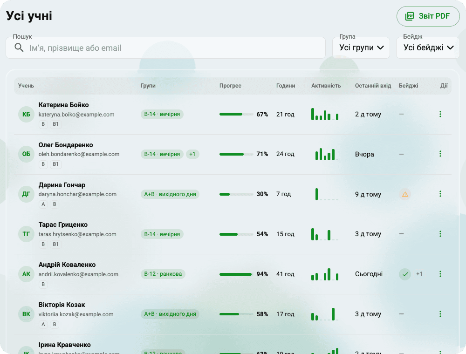Click checkmark badge icon for Андрій Коваленко
The image size is (466, 354).
(405, 274)
